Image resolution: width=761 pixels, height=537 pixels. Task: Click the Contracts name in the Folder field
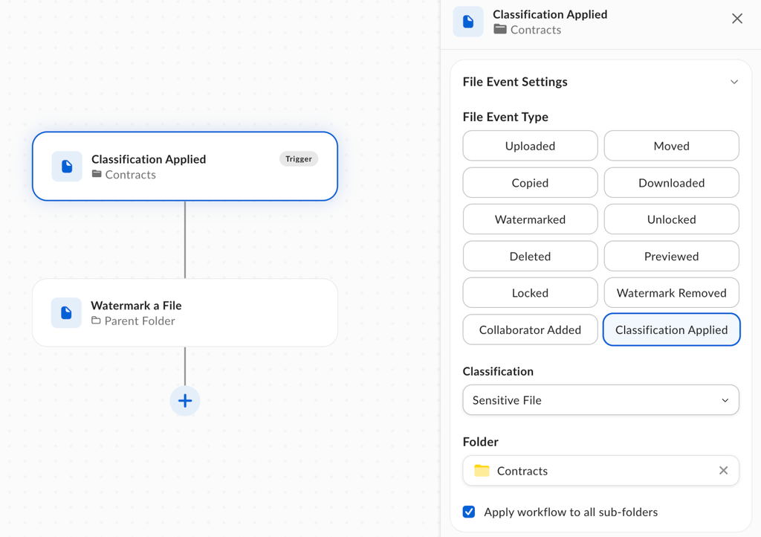coord(522,471)
